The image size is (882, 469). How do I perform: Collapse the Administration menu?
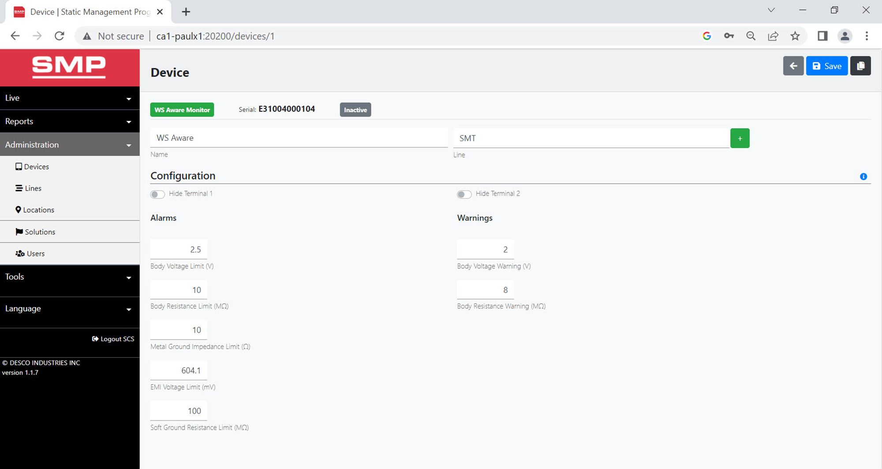[70, 144]
